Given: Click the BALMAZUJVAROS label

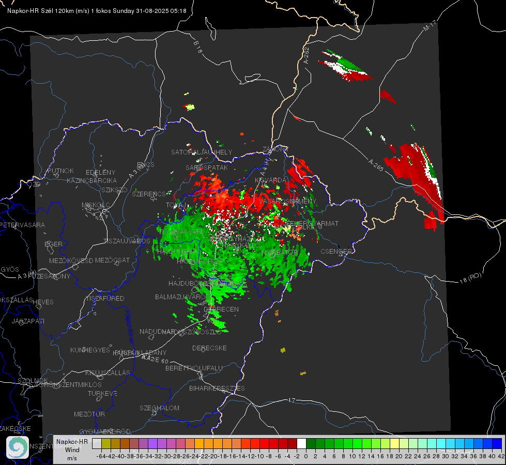Looking at the screenshot, I should tap(182, 297).
